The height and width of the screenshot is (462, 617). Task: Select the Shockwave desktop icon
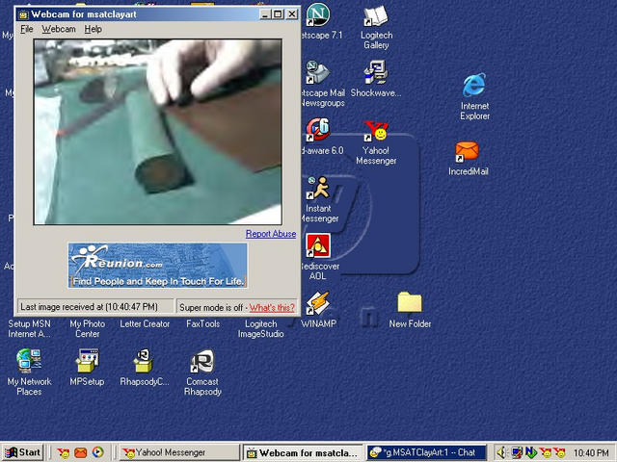376,73
